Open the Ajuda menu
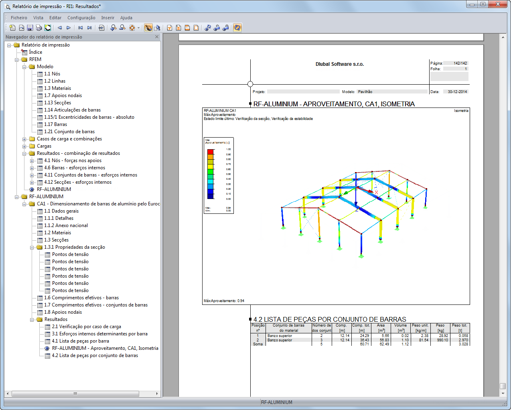Image resolution: width=511 pixels, height=410 pixels. (x=126, y=18)
